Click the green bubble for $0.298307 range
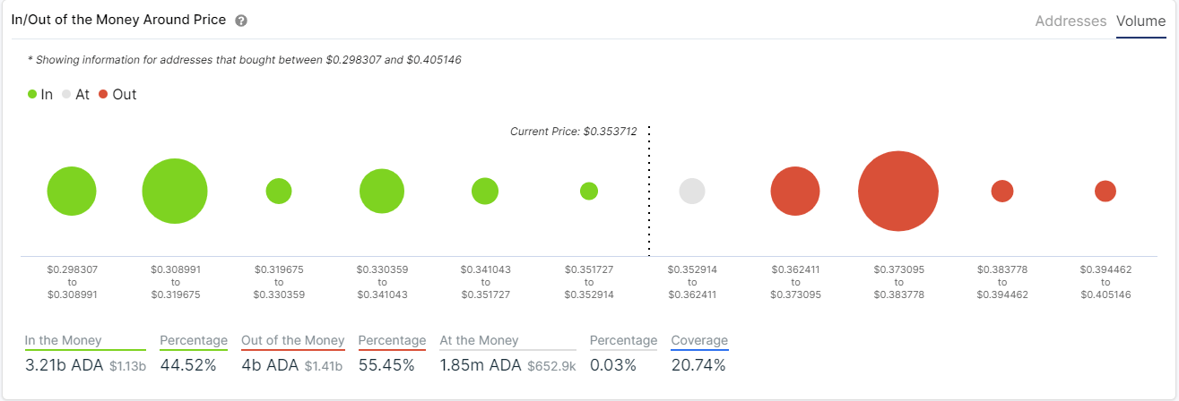Screen dimensions: 1179x401 [72, 192]
